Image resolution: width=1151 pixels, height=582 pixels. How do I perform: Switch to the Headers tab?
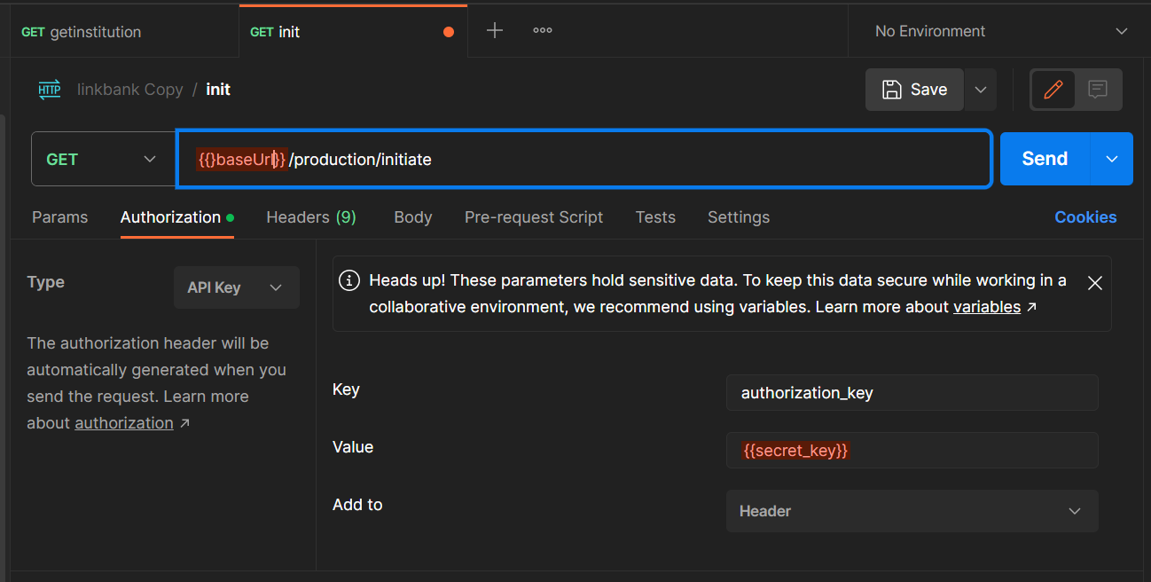(x=311, y=217)
